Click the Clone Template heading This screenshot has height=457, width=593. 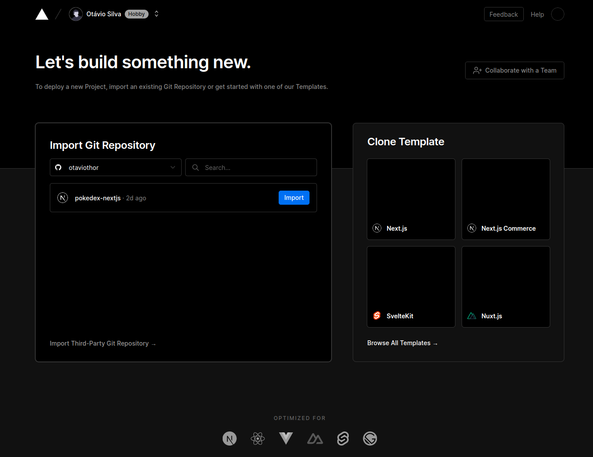[406, 142]
